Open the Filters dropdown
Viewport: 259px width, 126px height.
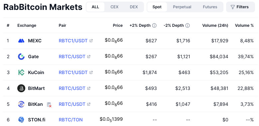(240, 7)
